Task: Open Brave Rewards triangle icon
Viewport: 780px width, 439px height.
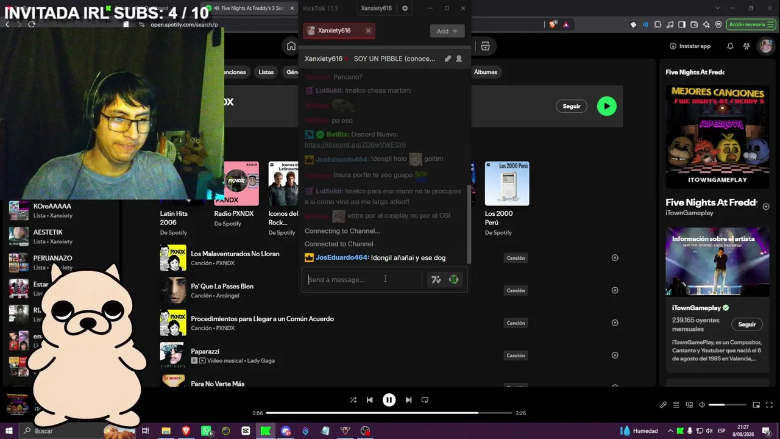Action: [x=565, y=24]
